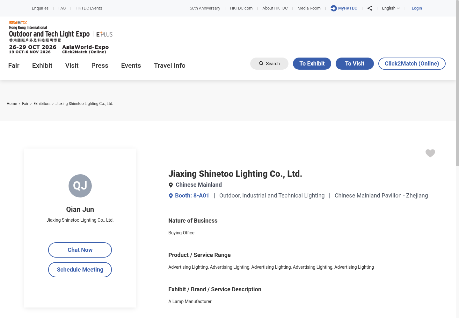The image size is (459, 318).
Task: Open the 60th Anniversary link
Action: [x=205, y=8]
